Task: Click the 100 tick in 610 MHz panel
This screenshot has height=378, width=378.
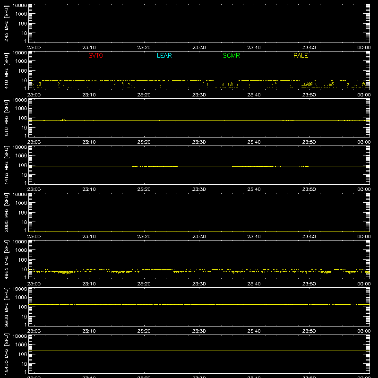Action: pyautogui.click(x=23, y=118)
